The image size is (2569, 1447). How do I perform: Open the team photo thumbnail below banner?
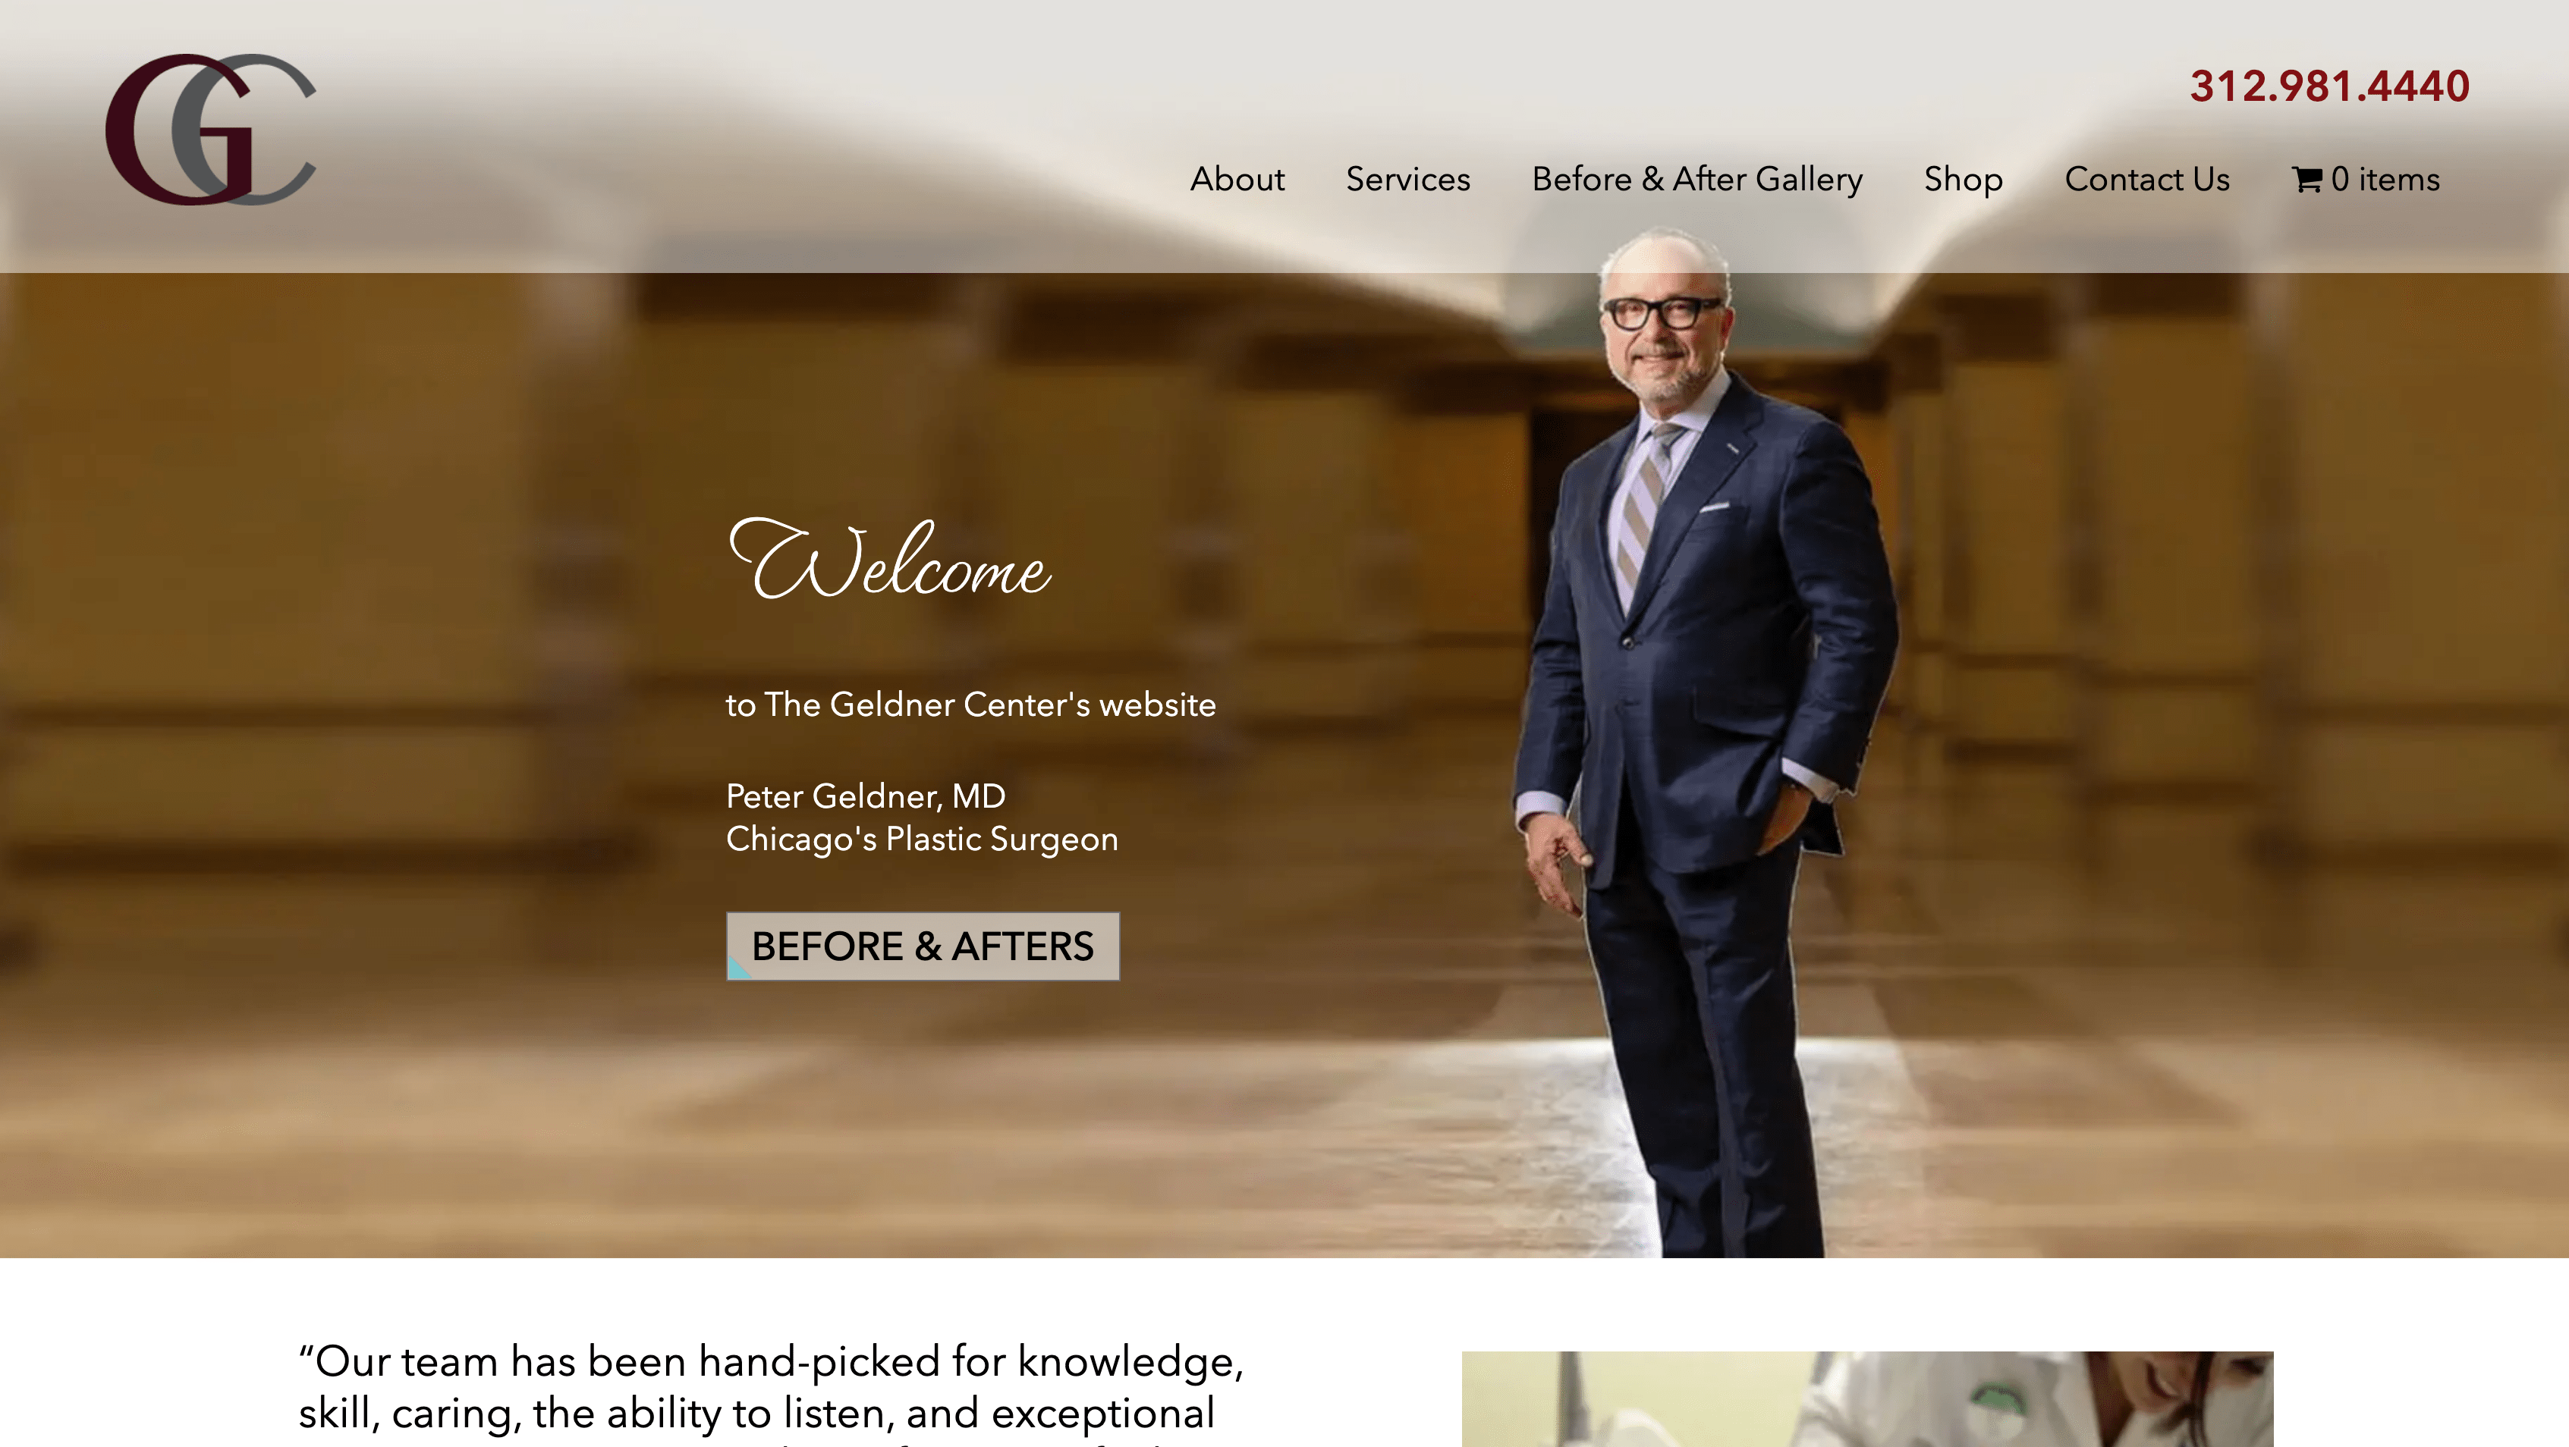1867,1399
